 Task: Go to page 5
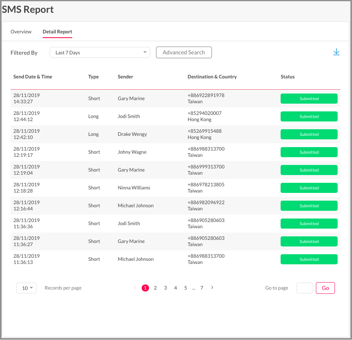click(186, 288)
